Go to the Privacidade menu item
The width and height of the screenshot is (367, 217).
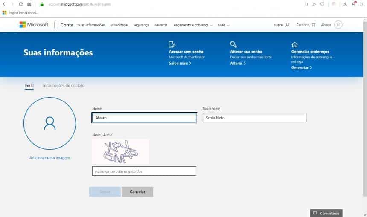point(119,25)
